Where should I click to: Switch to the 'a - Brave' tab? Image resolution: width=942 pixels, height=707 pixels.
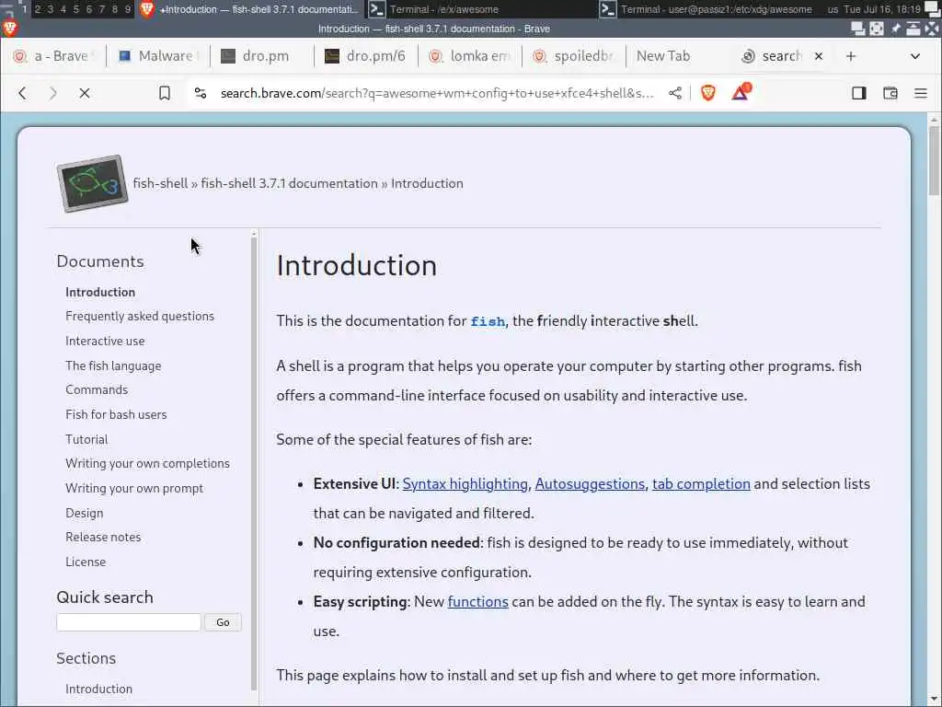pos(53,56)
